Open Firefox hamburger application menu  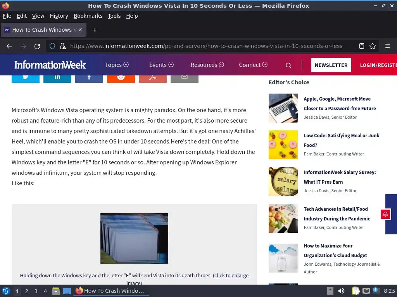(x=387, y=46)
